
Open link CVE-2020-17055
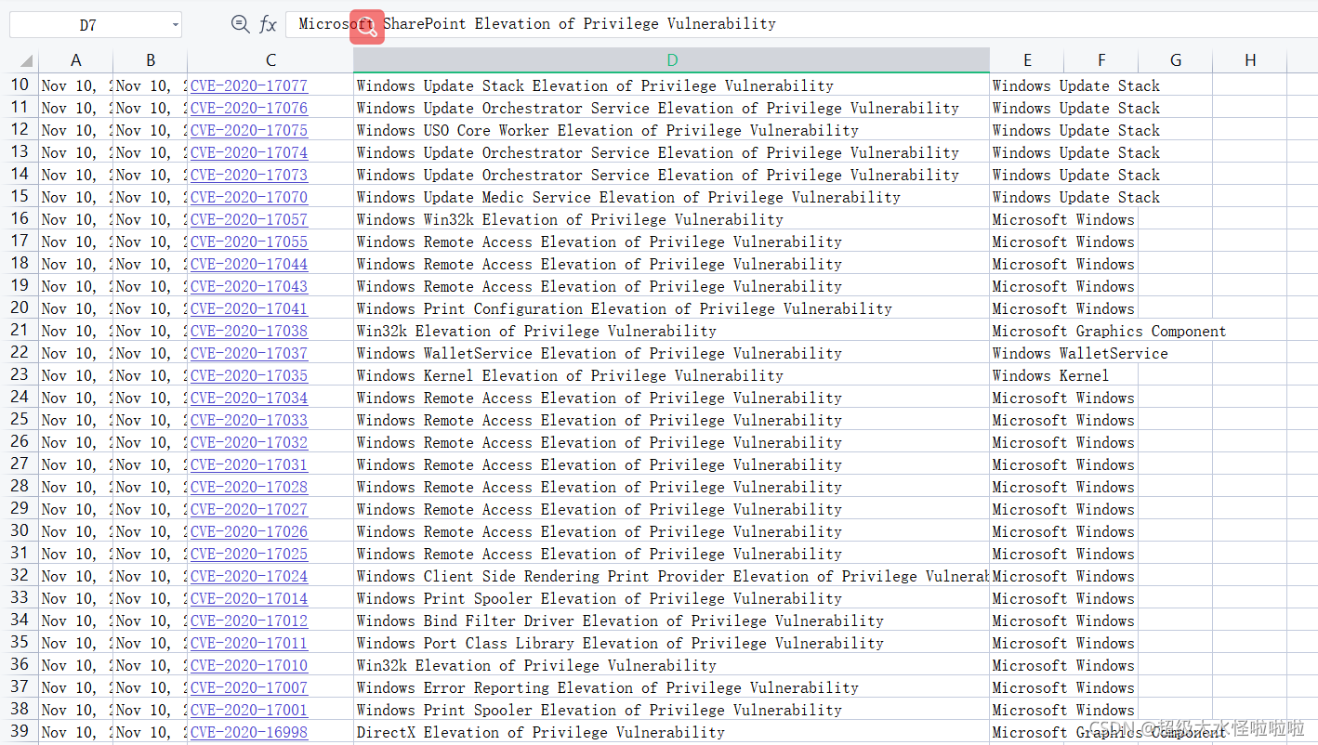pos(249,242)
